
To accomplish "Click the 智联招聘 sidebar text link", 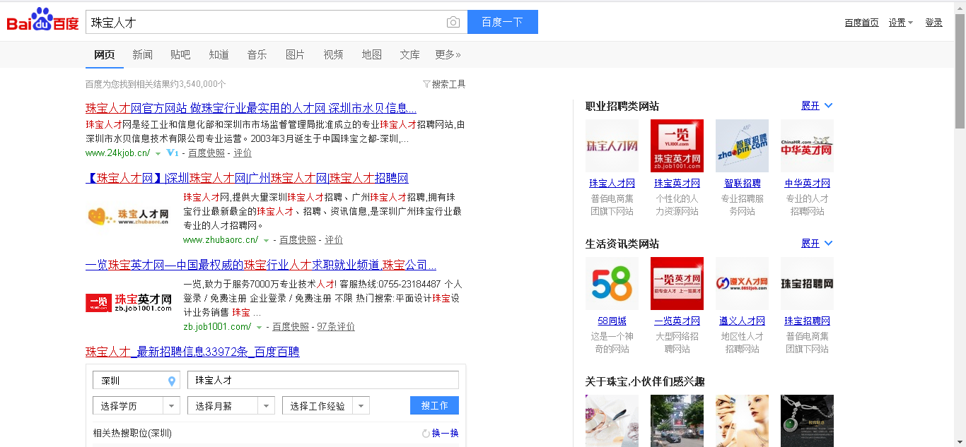I will click(742, 183).
